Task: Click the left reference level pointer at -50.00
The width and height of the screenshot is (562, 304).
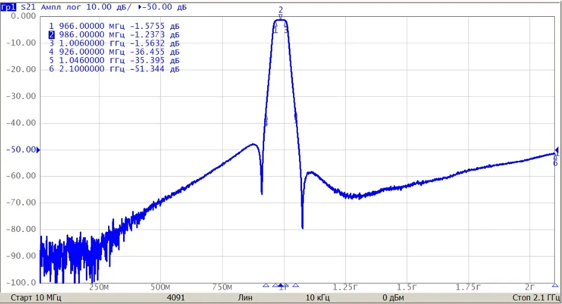Action: click(38, 150)
